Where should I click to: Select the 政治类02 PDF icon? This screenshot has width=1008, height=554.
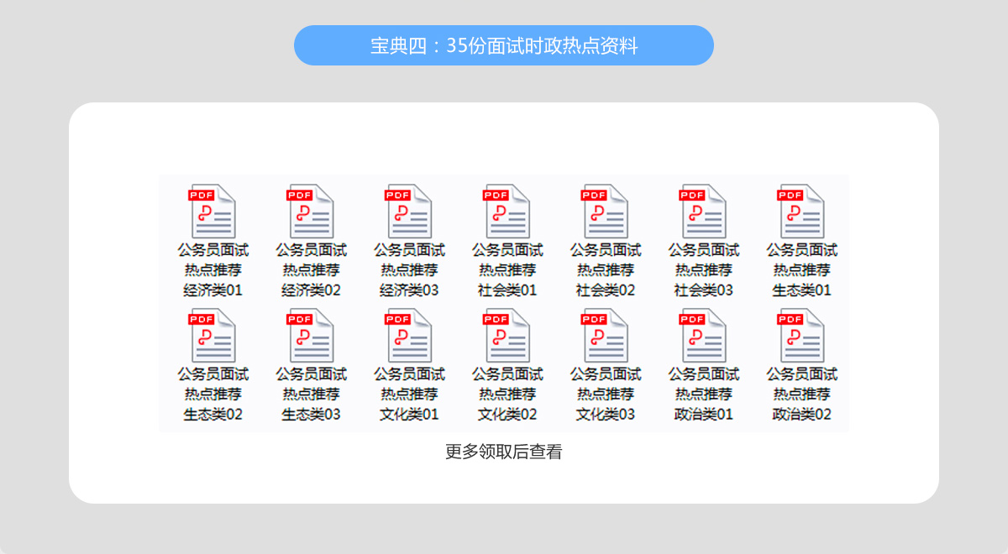801,336
